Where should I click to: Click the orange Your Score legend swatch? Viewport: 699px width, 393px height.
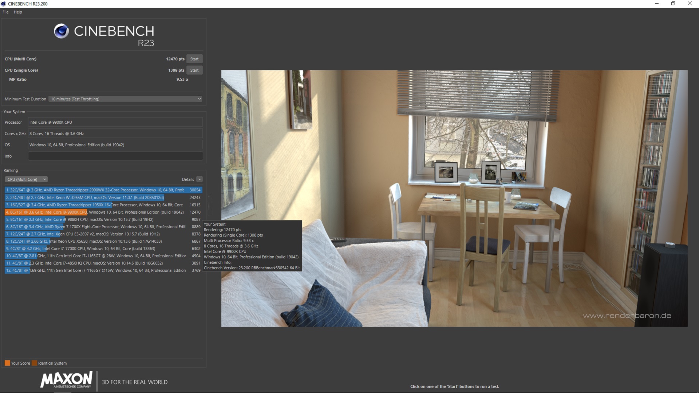[x=7, y=363]
